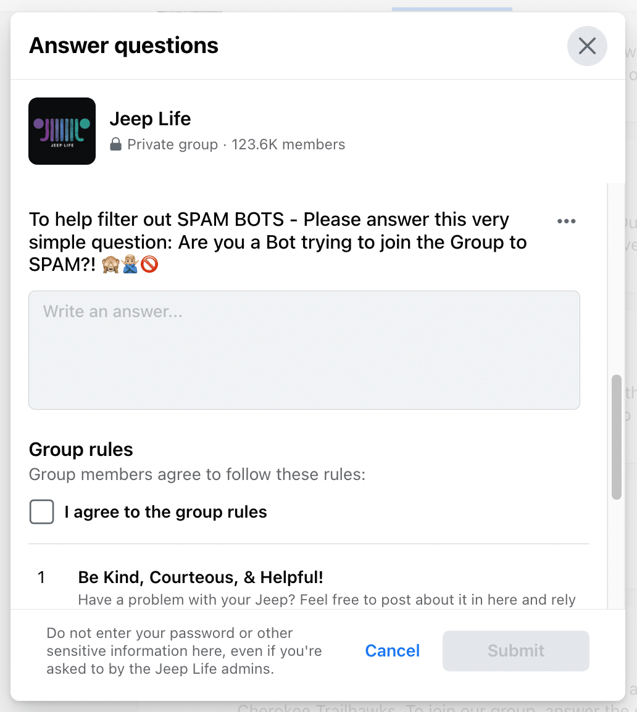This screenshot has width=637, height=712.
Task: Click the private group lock icon
Action: 116,144
